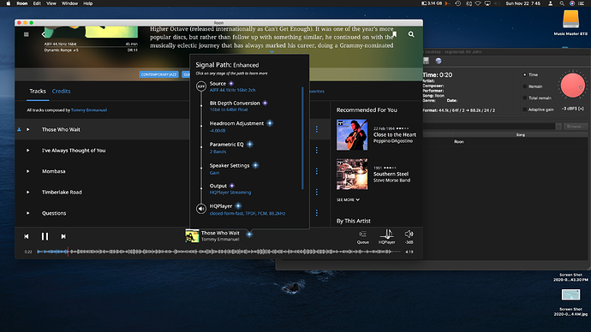Open more options for Questions row
The image size is (591, 332).
coord(317,213)
